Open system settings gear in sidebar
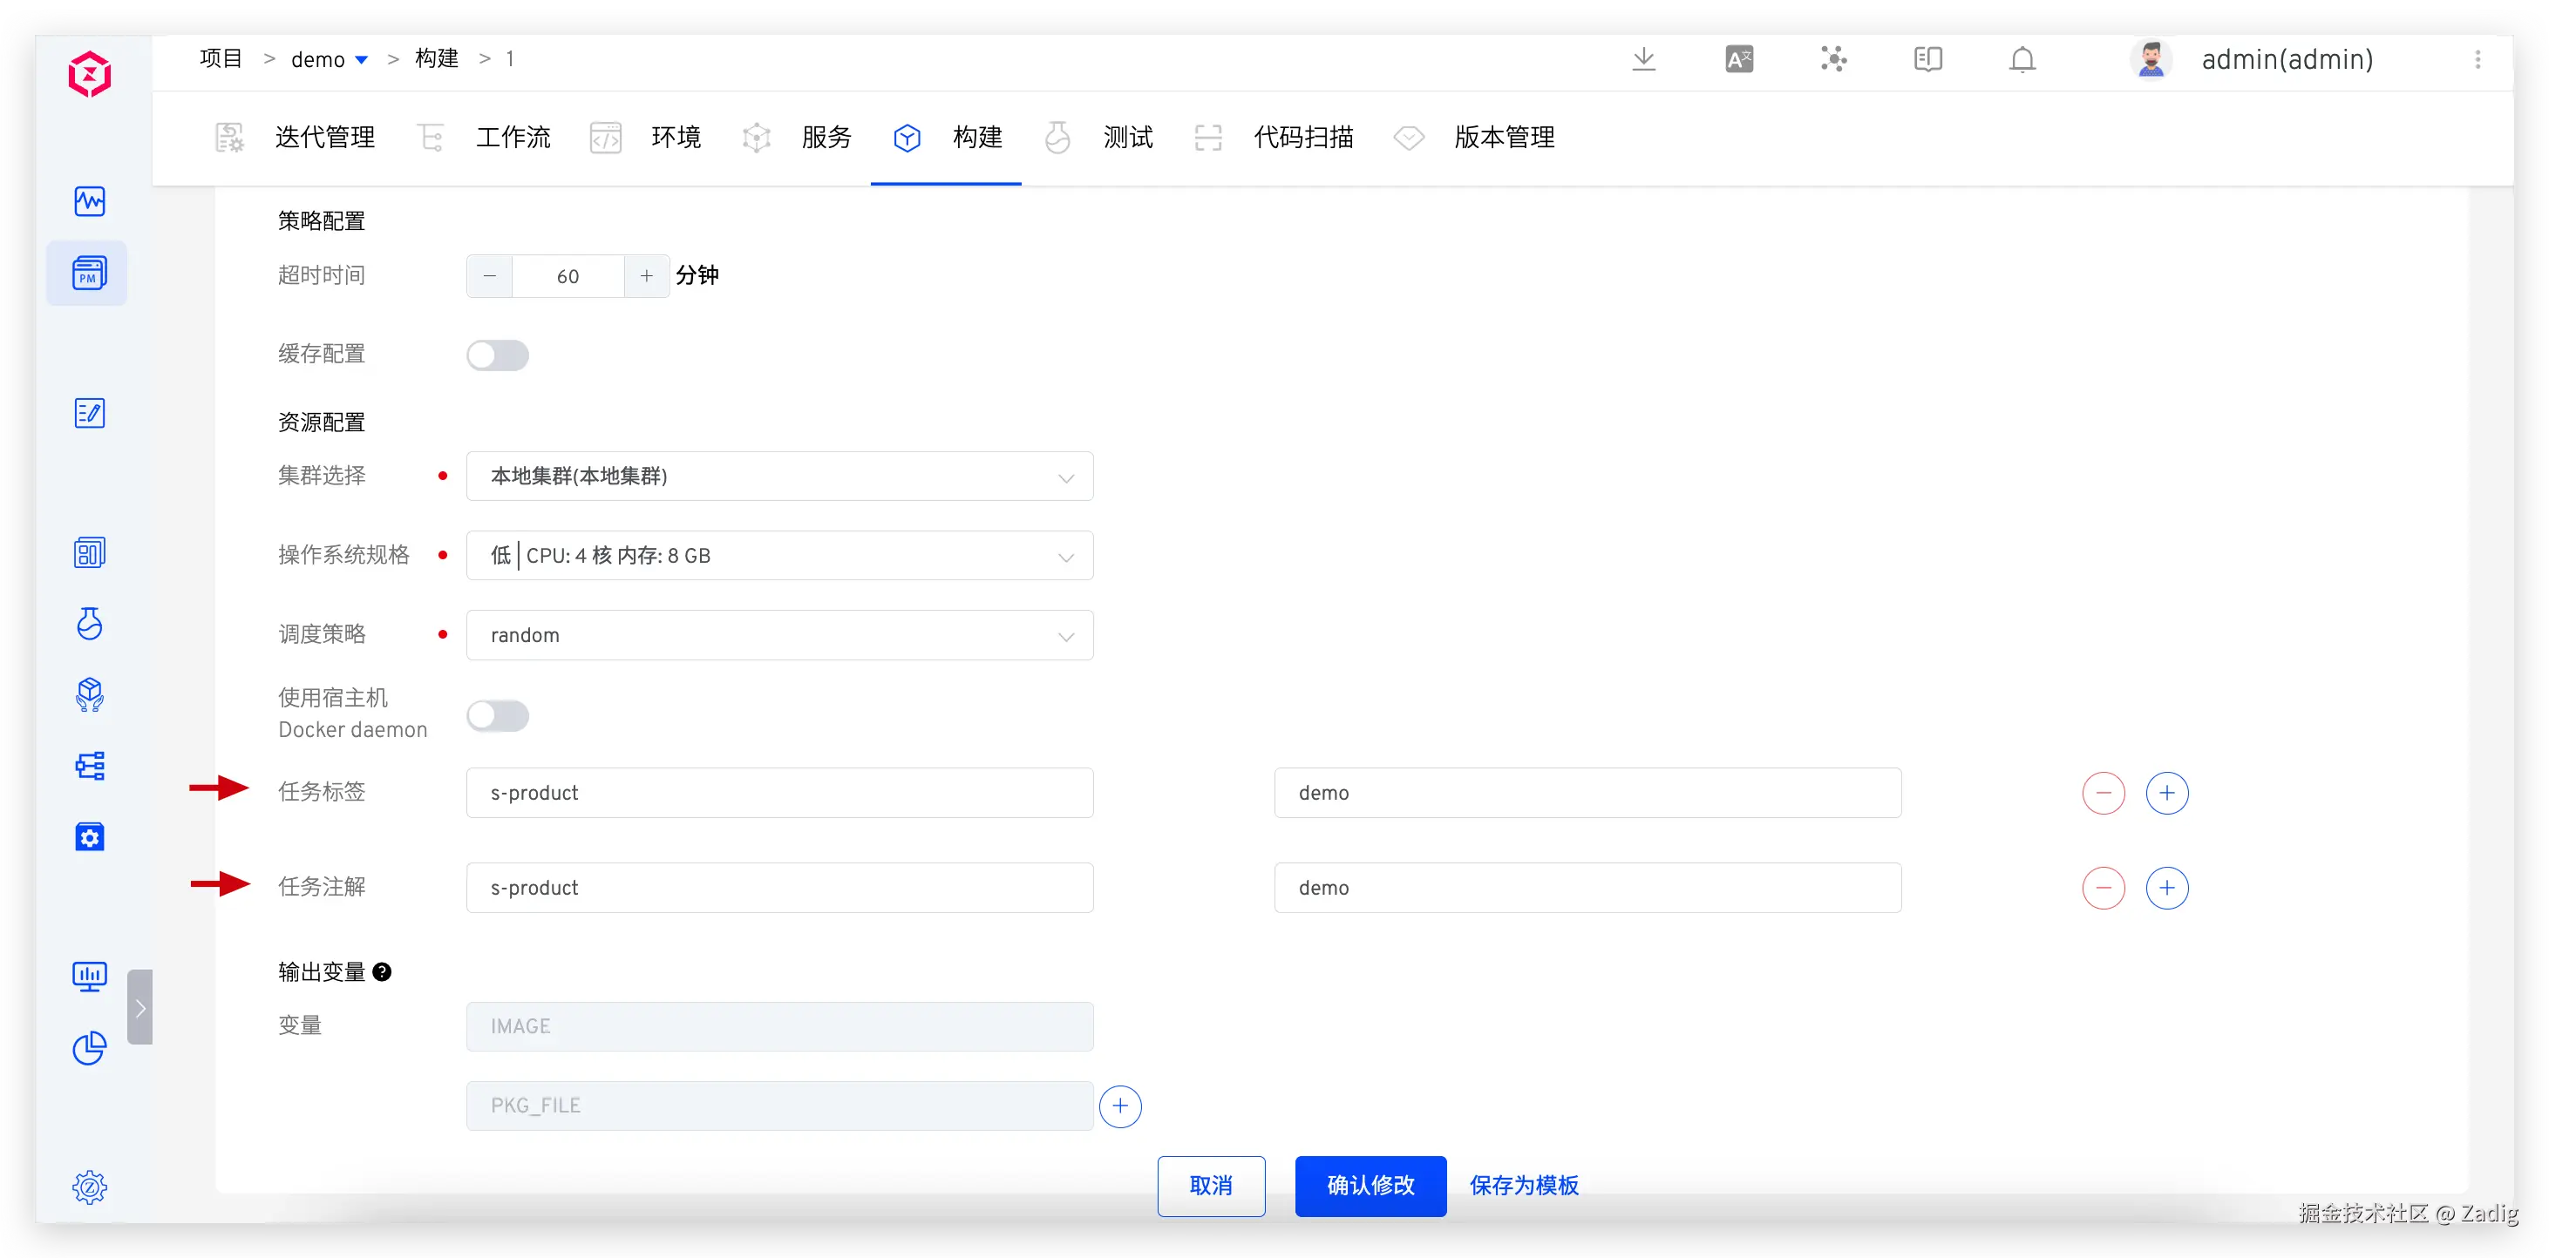Image resolution: width=2549 pixels, height=1258 pixels. (89, 1187)
